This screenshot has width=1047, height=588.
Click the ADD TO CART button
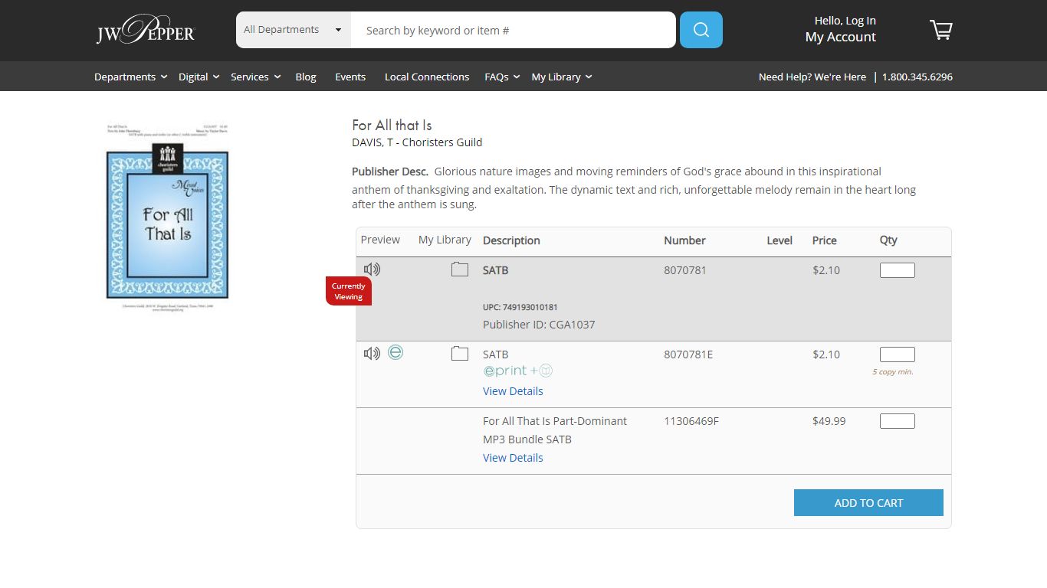point(868,503)
